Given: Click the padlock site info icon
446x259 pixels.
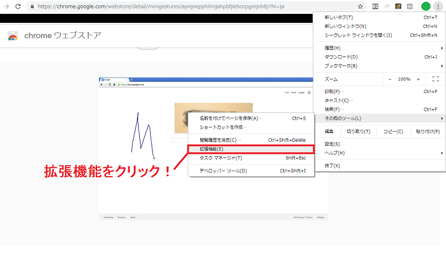Looking at the screenshot, I should pyautogui.click(x=32, y=6).
